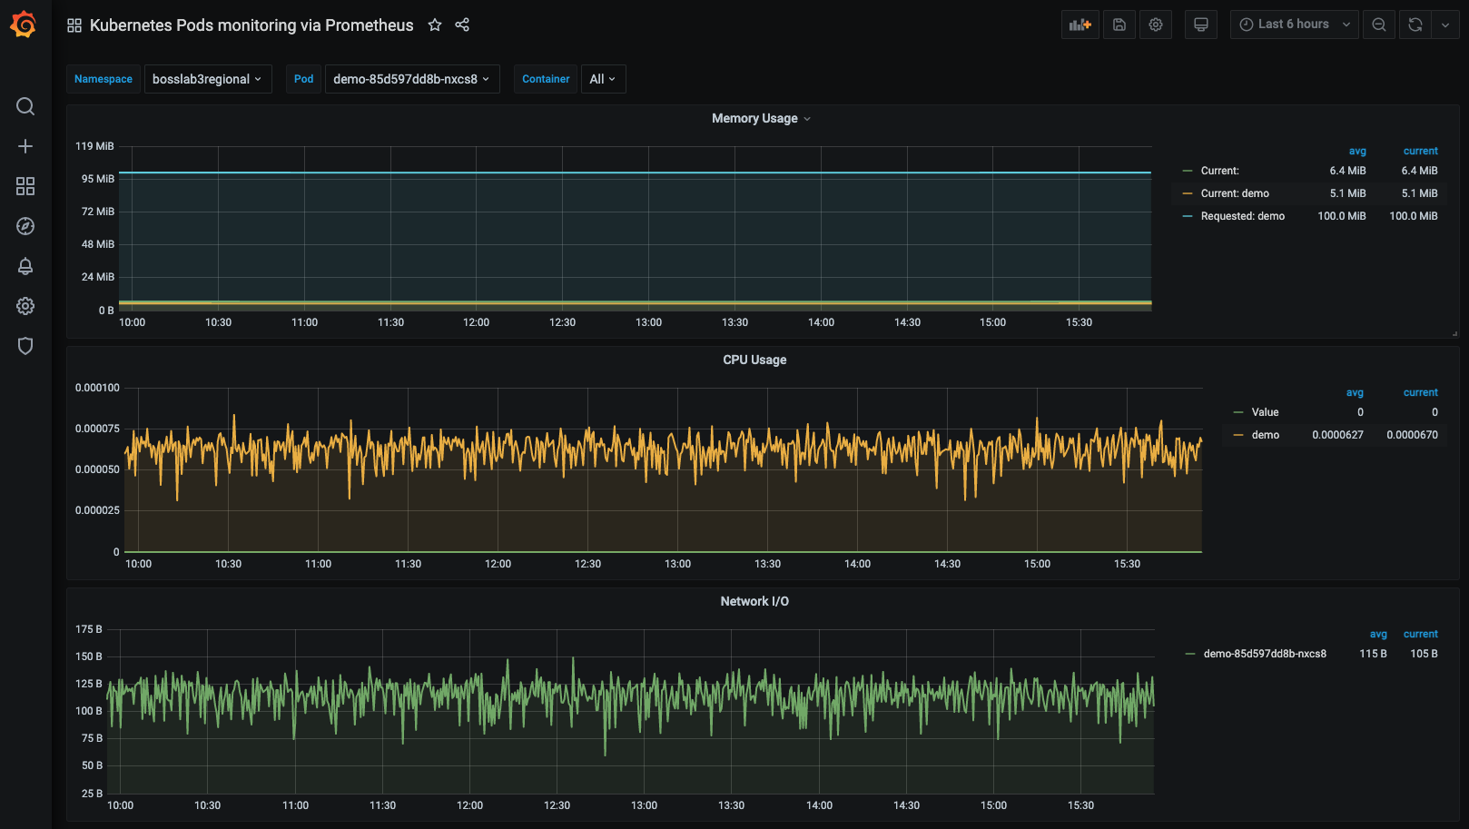Click the Add panel button
The width and height of the screenshot is (1469, 829).
tap(1080, 25)
